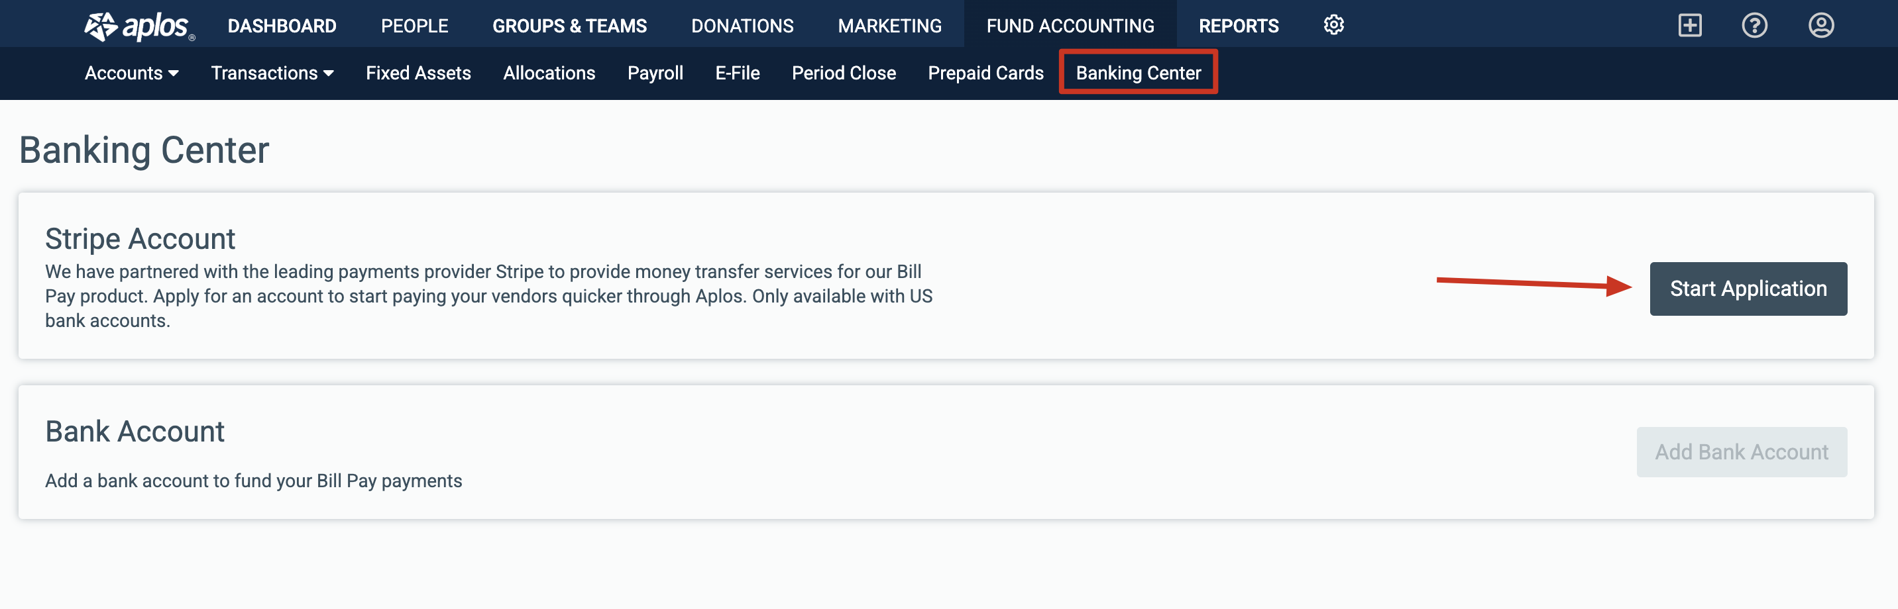The width and height of the screenshot is (1898, 609).
Task: Click the Banking Center page heading
Action: (x=144, y=150)
